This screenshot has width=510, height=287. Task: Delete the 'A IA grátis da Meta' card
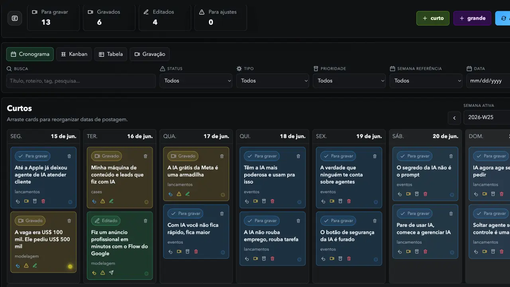click(x=222, y=156)
